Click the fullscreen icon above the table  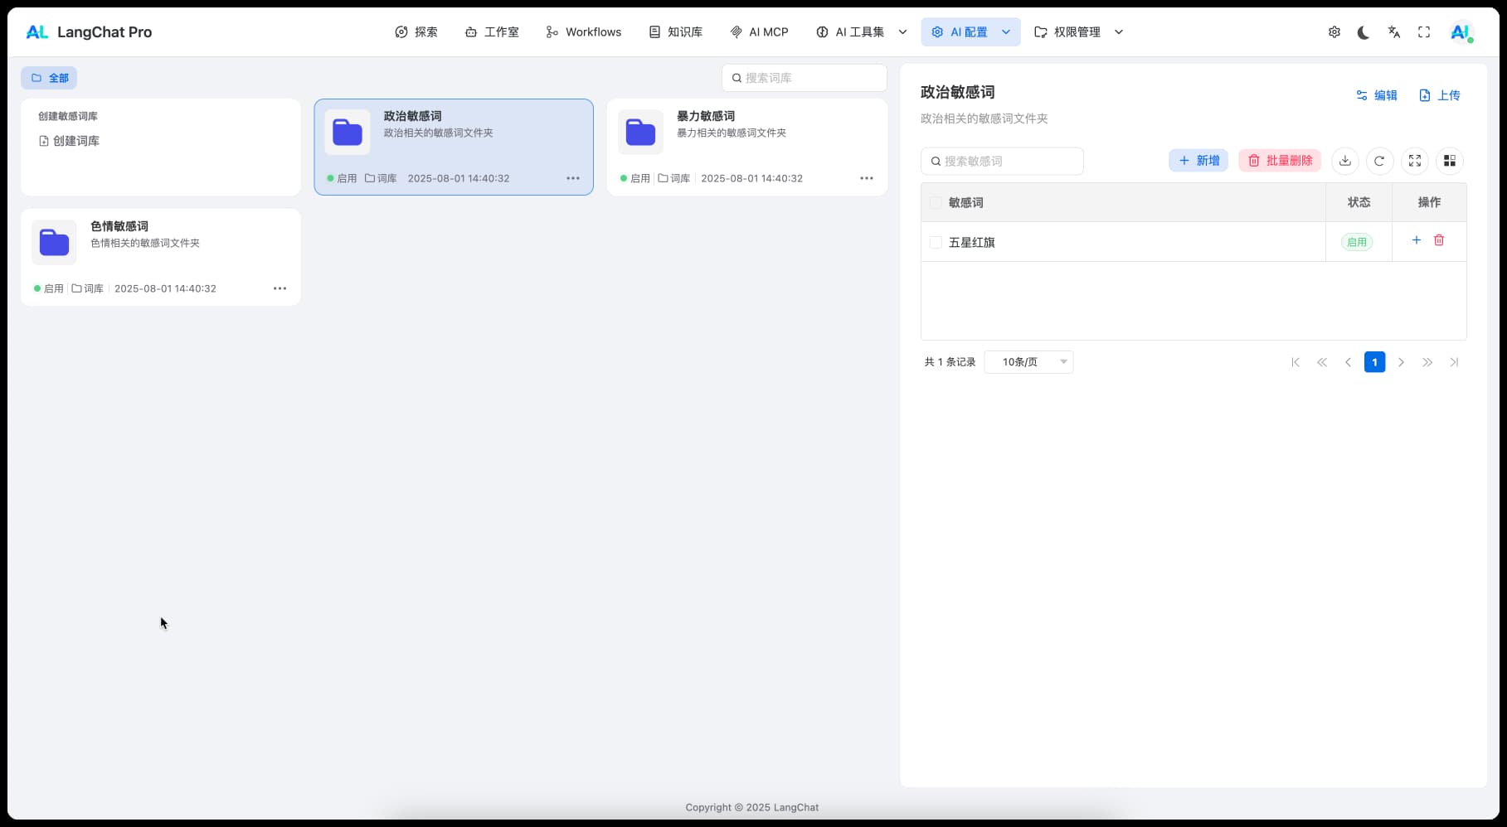pyautogui.click(x=1414, y=161)
